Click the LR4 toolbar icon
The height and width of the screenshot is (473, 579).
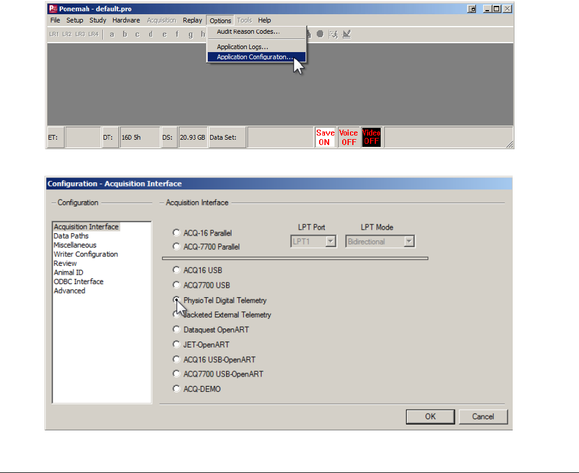(94, 34)
